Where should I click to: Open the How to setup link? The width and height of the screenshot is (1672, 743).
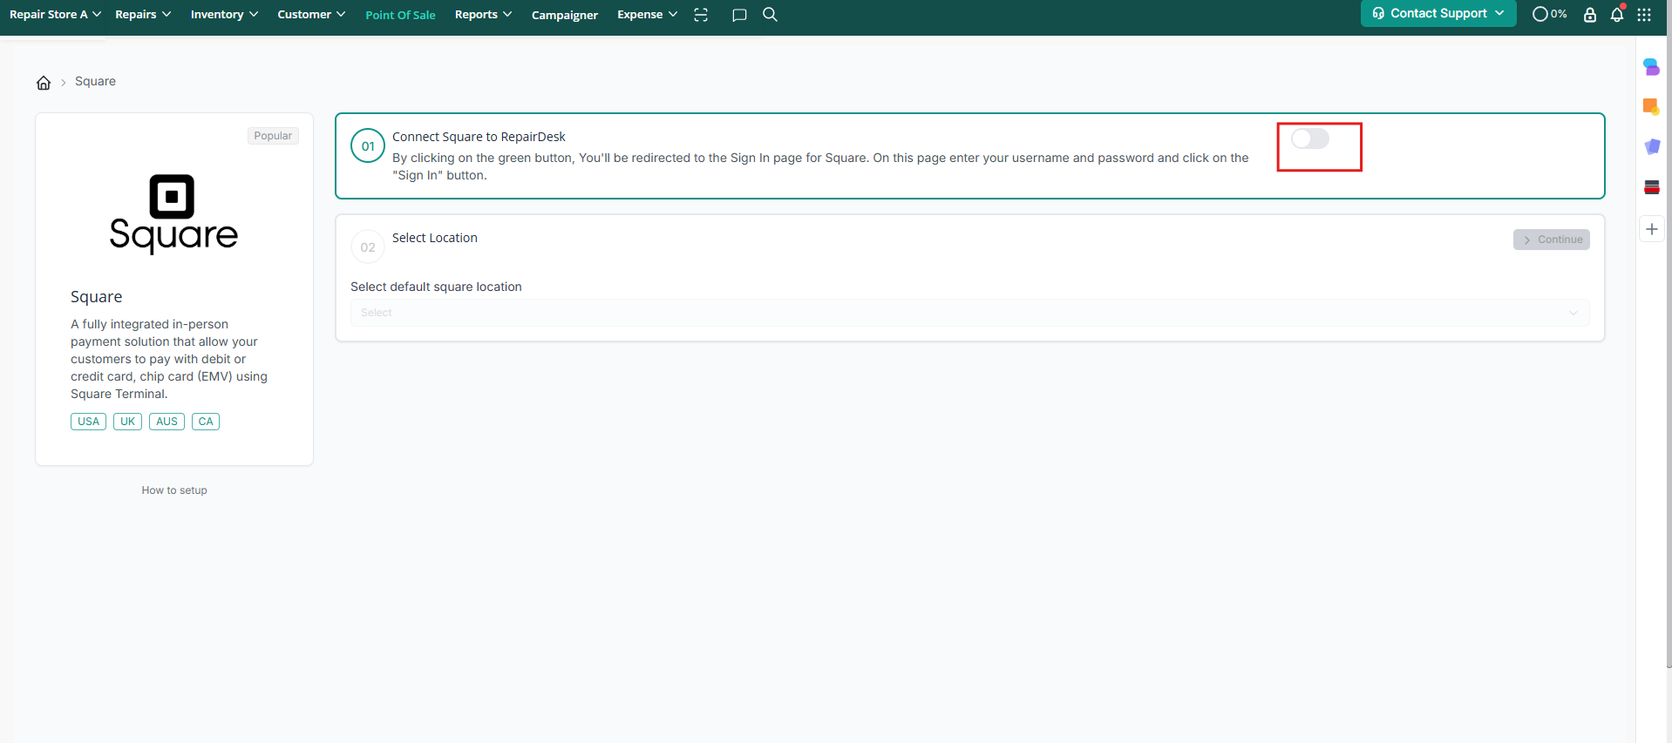click(x=174, y=490)
